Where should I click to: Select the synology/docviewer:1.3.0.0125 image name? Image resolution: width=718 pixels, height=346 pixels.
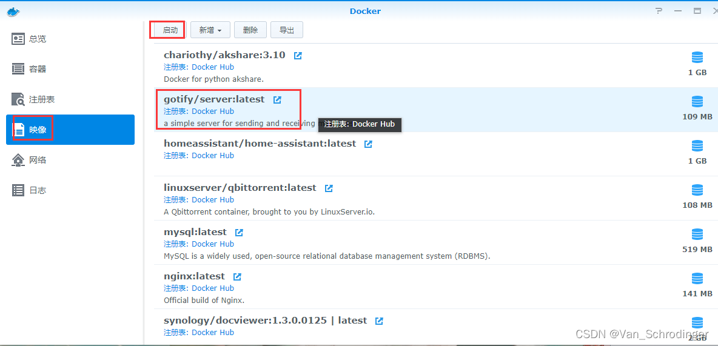[266, 321]
